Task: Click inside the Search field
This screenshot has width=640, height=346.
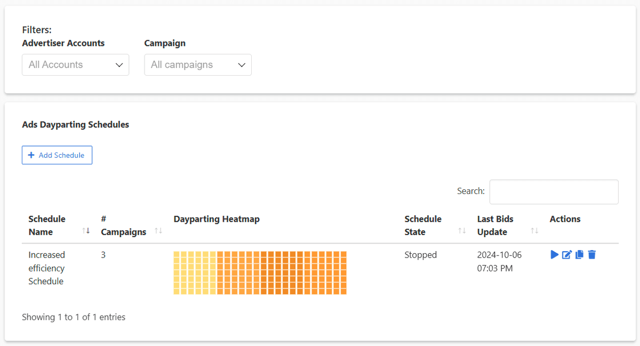Action: pyautogui.click(x=554, y=191)
